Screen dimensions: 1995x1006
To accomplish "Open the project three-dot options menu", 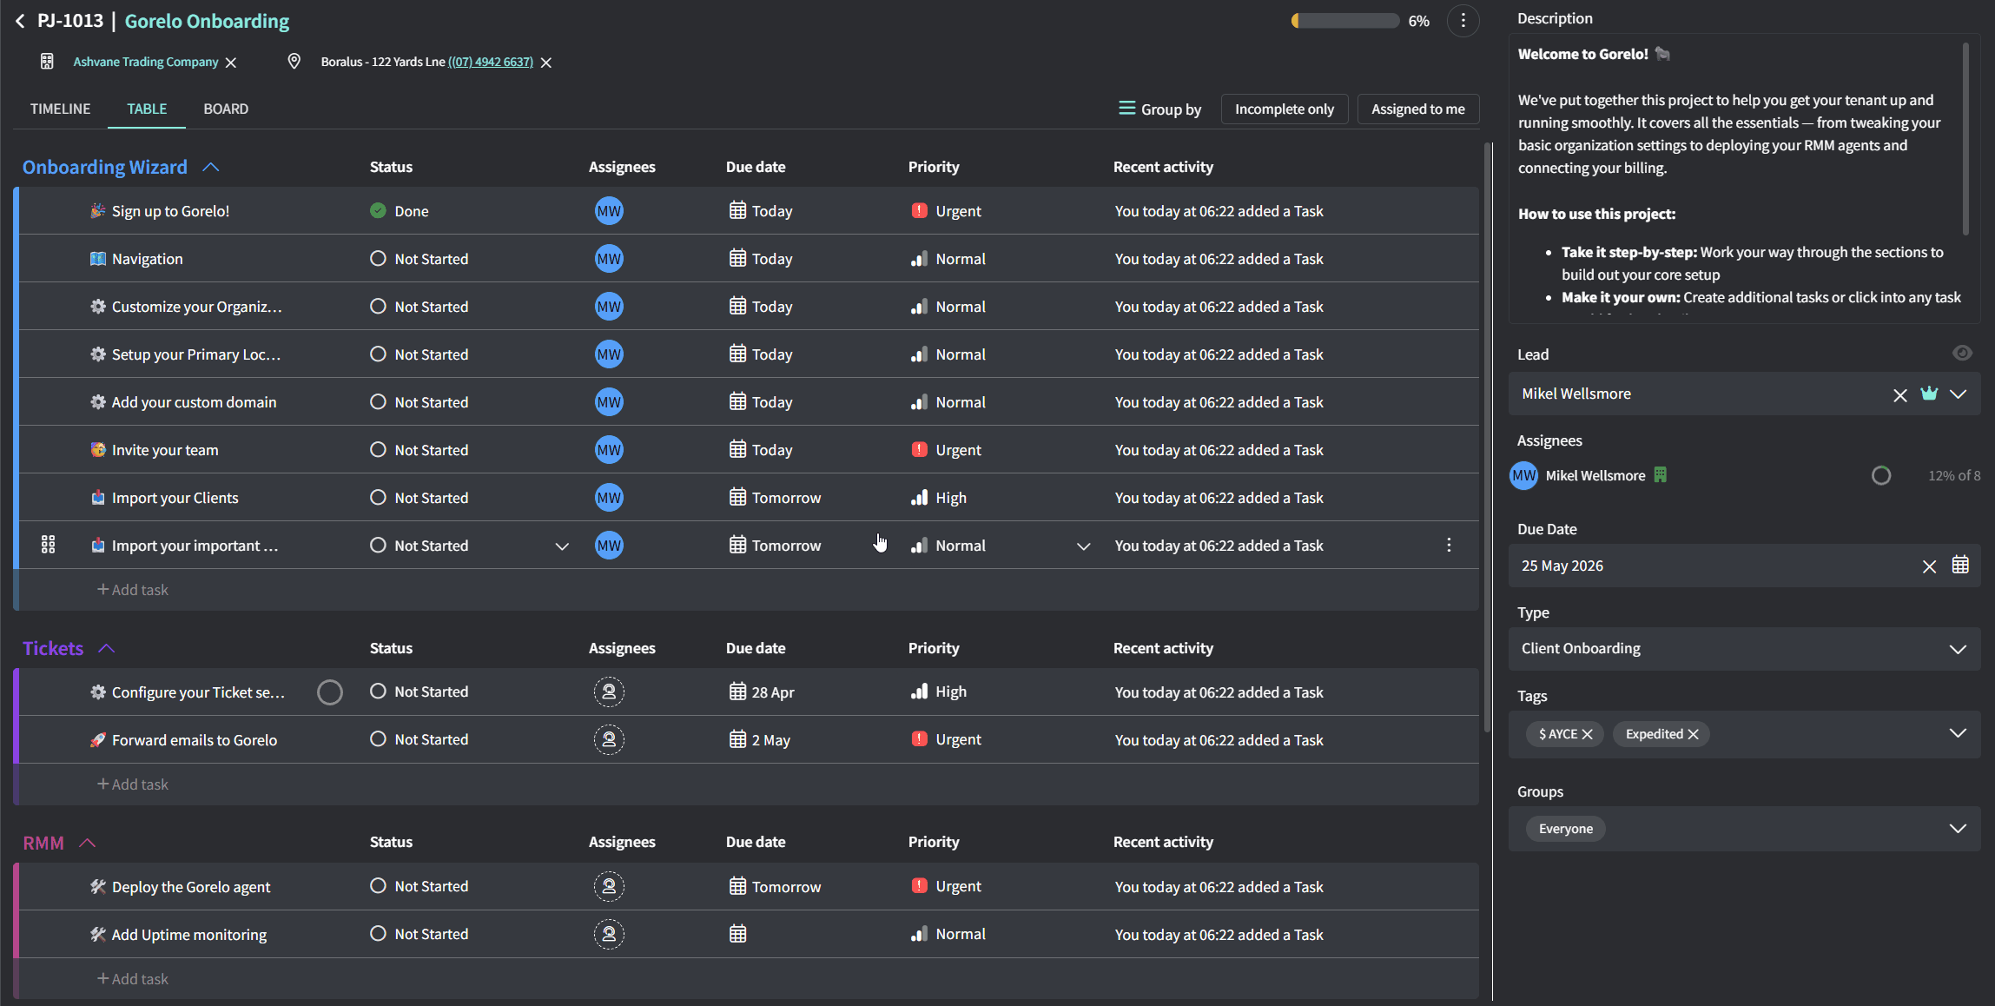I will tap(1463, 21).
